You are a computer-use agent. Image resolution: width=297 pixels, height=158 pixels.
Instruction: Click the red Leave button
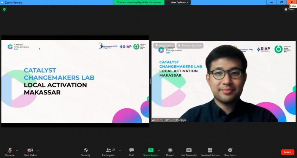287,152
